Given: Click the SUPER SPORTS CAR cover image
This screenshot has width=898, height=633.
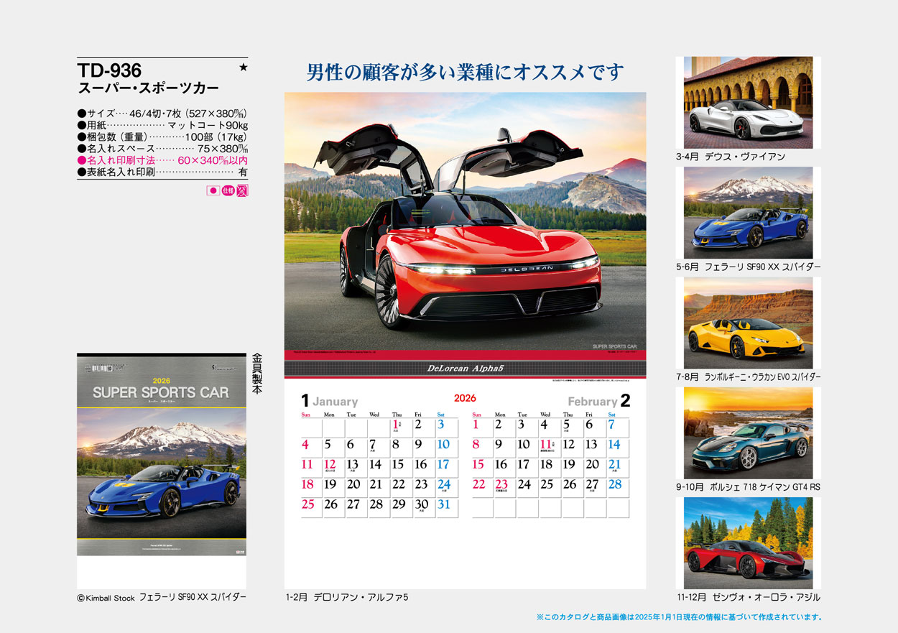Looking at the screenshot, I should click(x=162, y=454).
